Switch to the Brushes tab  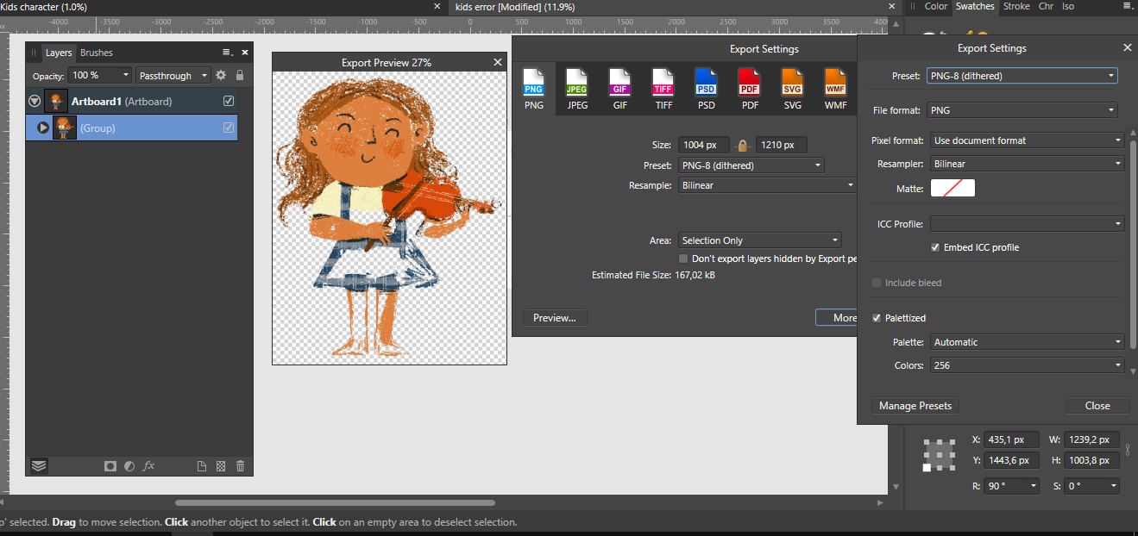coord(96,52)
